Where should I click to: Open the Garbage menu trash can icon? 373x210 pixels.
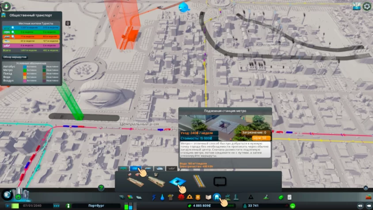(171, 197)
